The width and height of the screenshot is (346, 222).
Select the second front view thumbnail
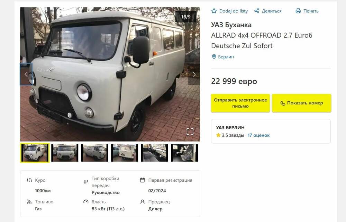pos(65,153)
